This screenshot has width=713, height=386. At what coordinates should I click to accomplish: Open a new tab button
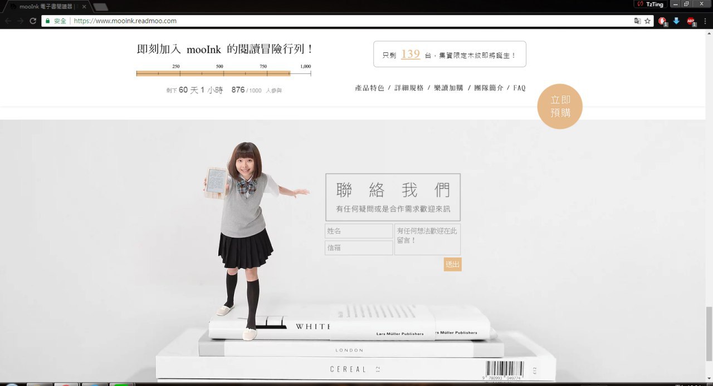tap(100, 7)
